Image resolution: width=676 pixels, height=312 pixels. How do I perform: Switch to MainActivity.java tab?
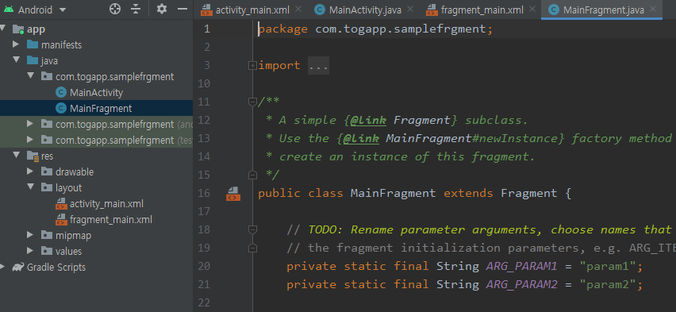(x=366, y=10)
